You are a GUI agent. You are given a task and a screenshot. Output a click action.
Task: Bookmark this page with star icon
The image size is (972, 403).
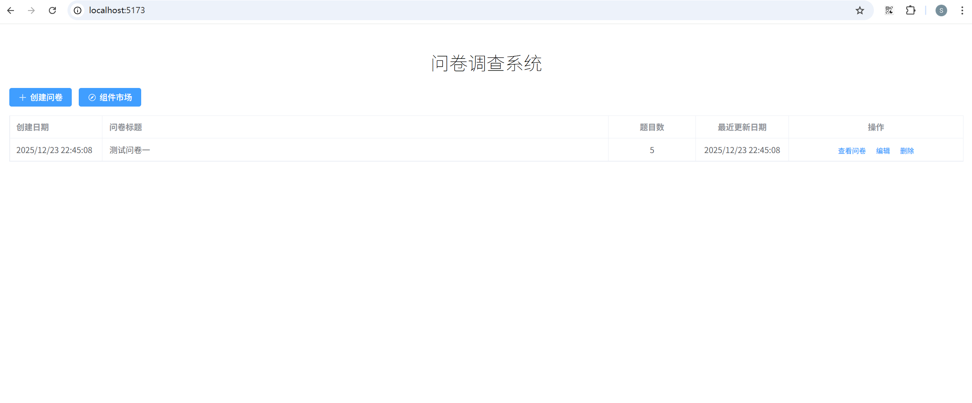coord(860,10)
